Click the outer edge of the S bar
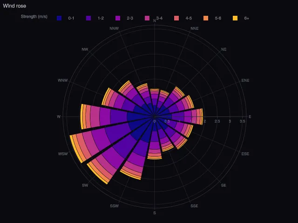Screen dimensions: 298x223 [x=155, y=158]
